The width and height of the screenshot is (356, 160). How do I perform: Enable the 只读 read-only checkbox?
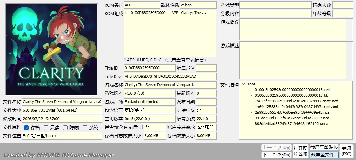pos(46,128)
